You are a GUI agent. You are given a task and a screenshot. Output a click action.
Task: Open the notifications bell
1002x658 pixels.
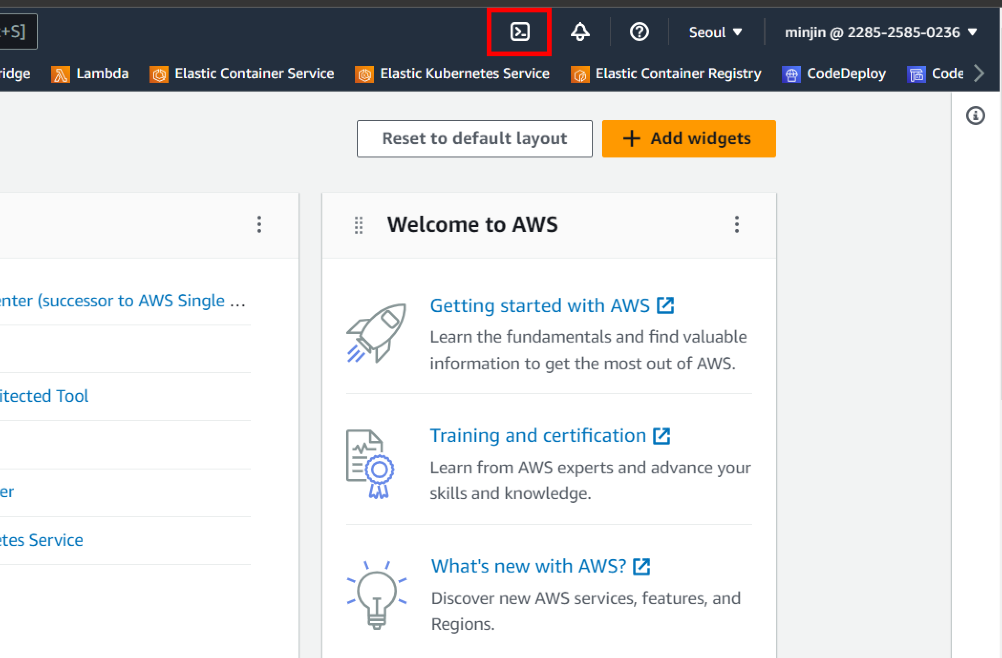click(x=580, y=32)
